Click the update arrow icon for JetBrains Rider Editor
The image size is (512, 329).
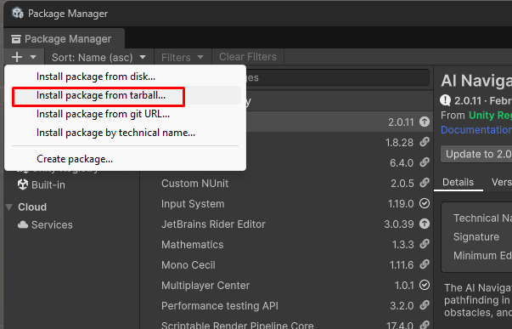425,224
